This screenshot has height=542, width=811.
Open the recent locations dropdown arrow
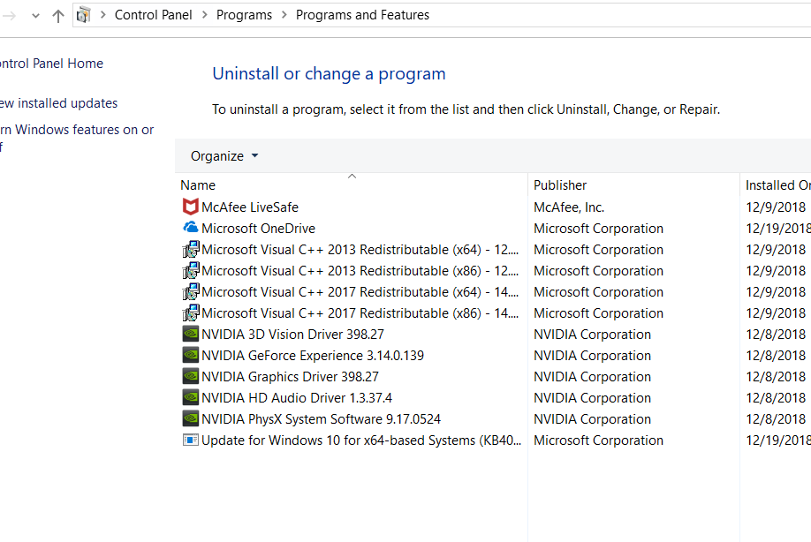35,16
